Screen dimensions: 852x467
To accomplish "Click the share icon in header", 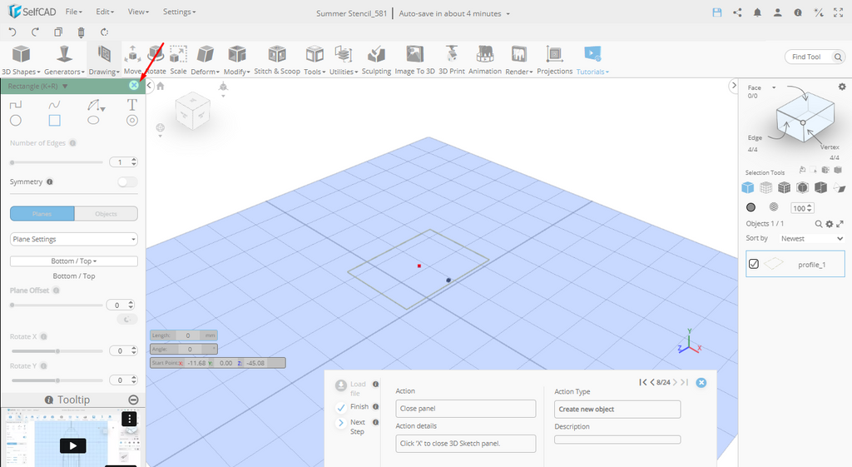I will tap(737, 12).
